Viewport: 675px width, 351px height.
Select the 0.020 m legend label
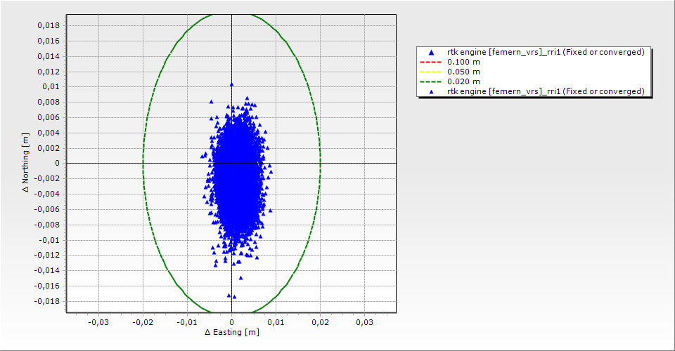pos(464,82)
